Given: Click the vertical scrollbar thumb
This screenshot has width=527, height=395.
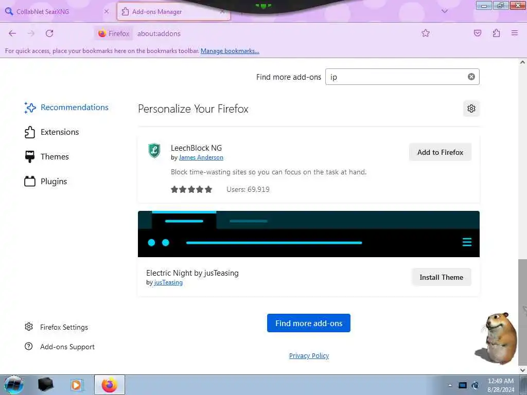Looking at the screenshot, I should 523,312.
